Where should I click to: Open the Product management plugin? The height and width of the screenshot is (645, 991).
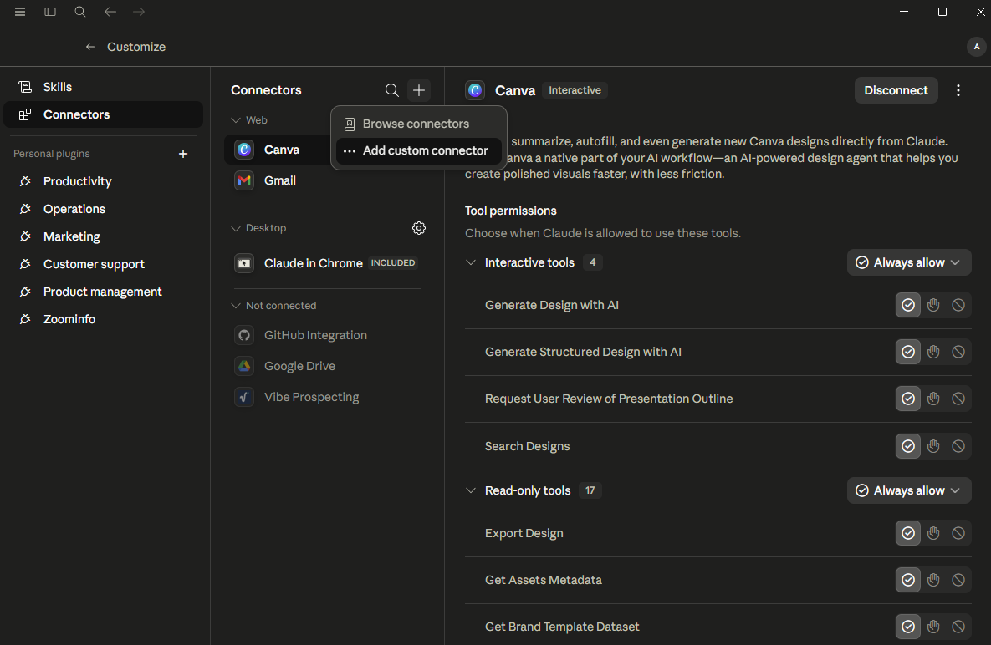(103, 292)
